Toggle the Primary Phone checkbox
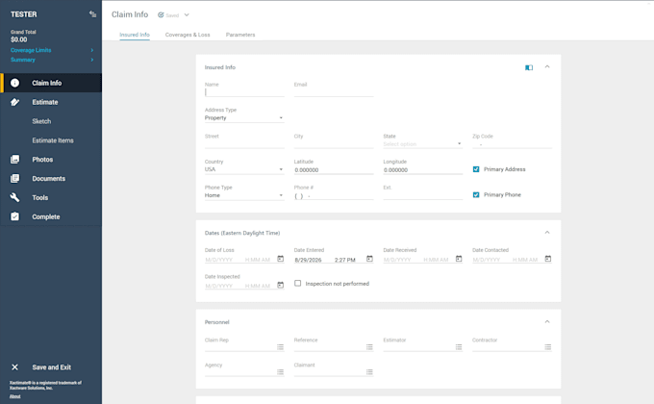The width and height of the screenshot is (654, 404). click(x=476, y=194)
